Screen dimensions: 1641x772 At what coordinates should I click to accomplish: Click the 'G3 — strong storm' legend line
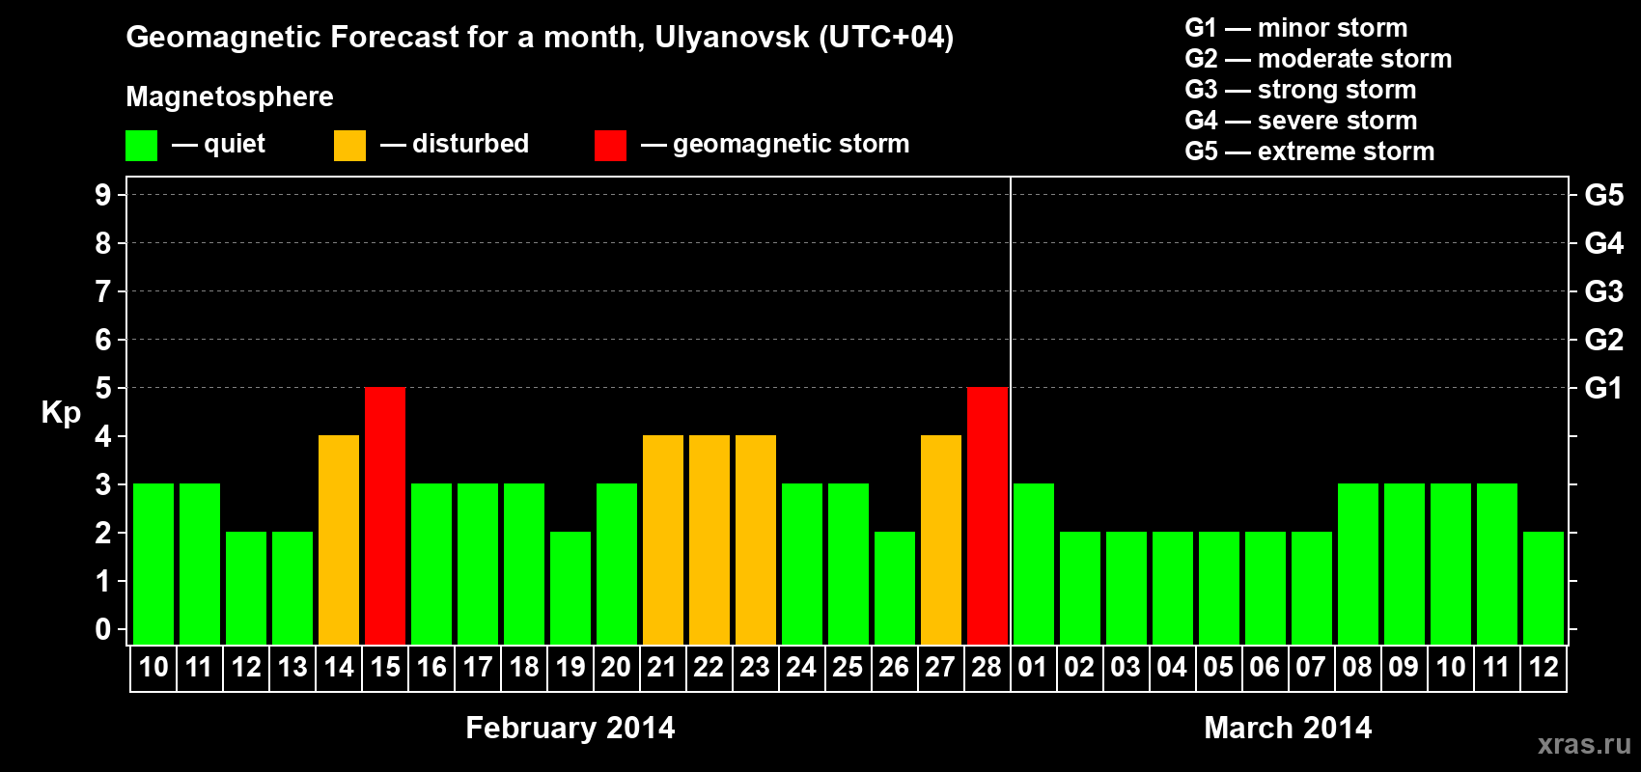[x=1300, y=90]
